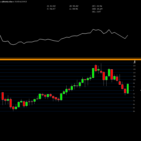This screenshot has width=141, height=141.
Task: Click the 121 price axis label
Action: (x=134, y=66)
